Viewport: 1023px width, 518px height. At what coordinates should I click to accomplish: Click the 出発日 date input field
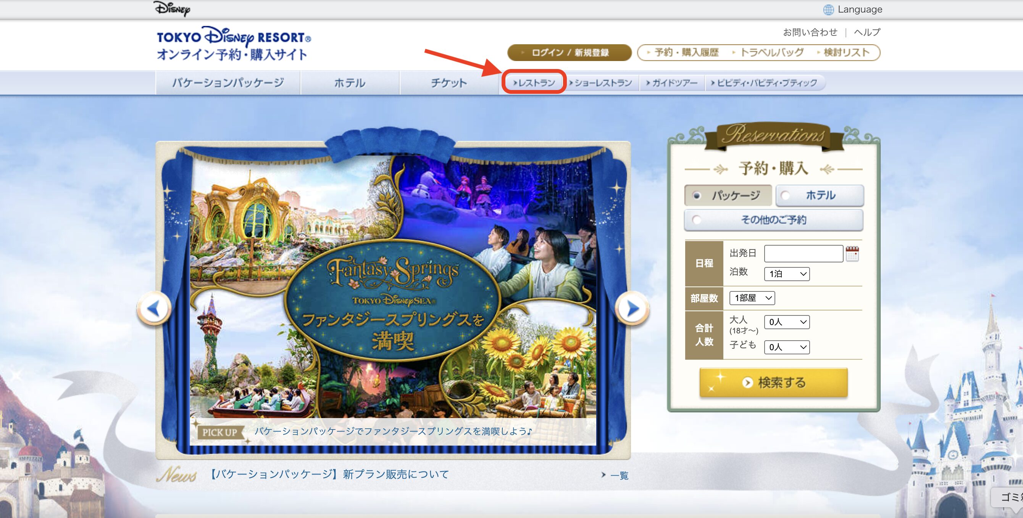[x=804, y=253]
